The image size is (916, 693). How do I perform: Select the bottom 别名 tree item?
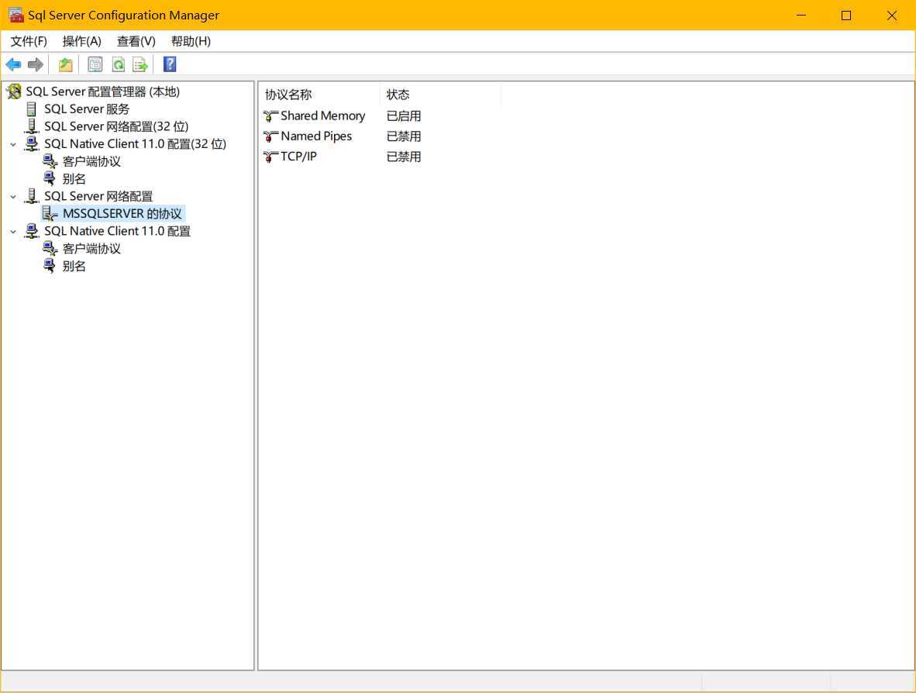(74, 267)
